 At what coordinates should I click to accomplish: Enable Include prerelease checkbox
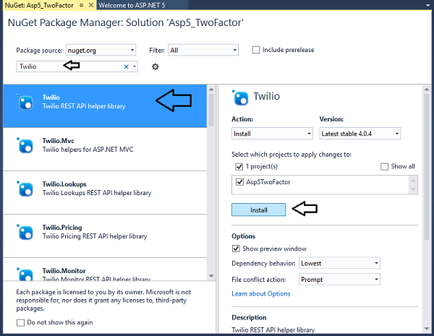pyautogui.click(x=256, y=50)
